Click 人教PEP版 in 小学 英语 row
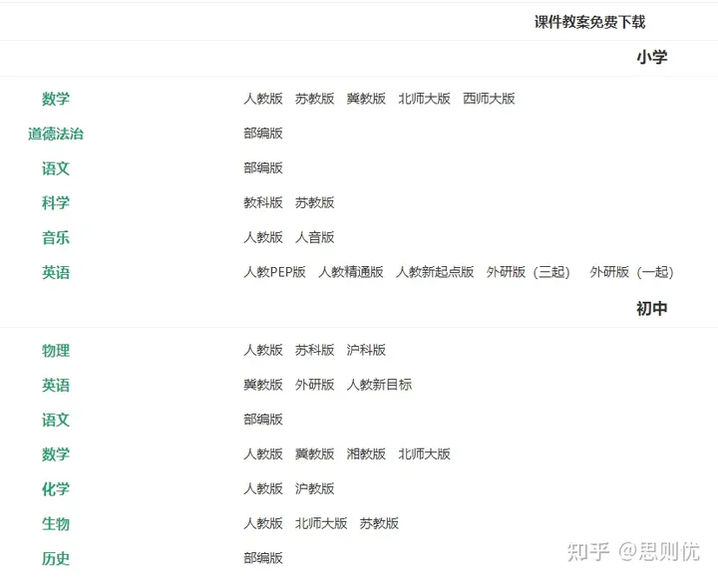Screen dimensions: 718x580 coord(275,272)
